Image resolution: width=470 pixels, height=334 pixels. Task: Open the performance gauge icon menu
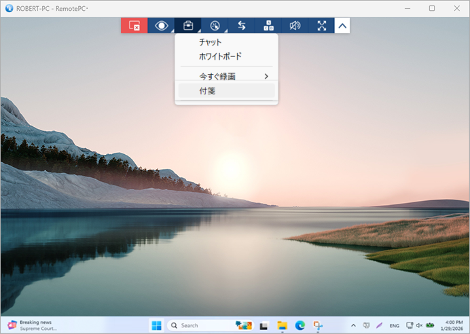pyautogui.click(x=215, y=26)
